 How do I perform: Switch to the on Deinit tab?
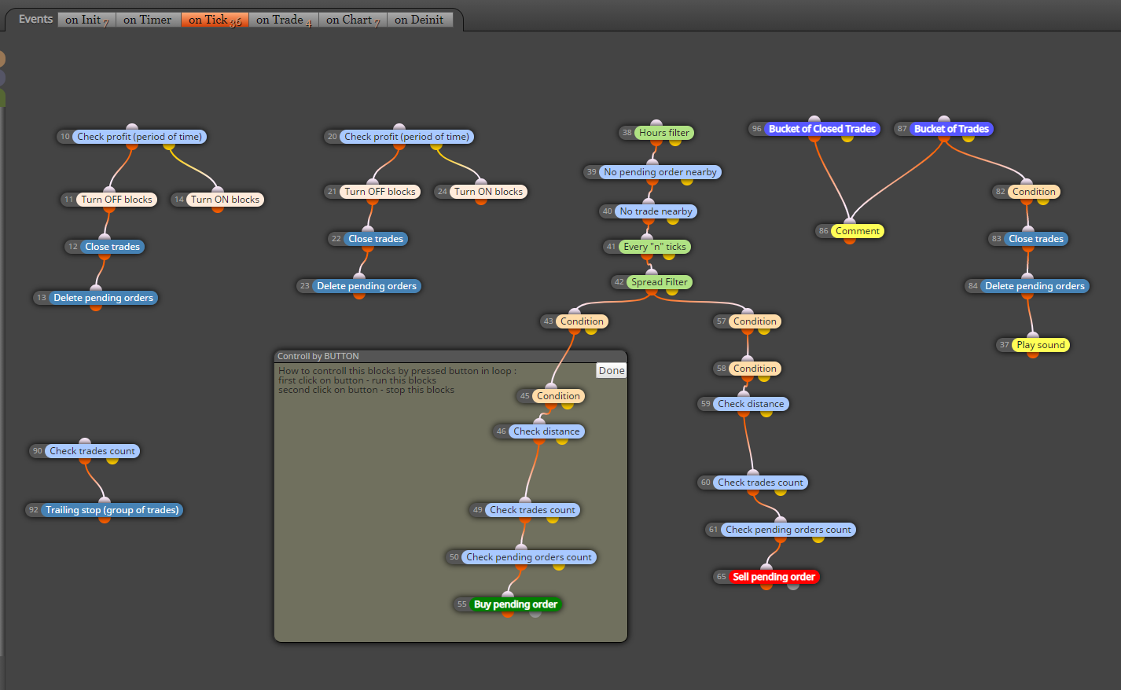(x=419, y=20)
